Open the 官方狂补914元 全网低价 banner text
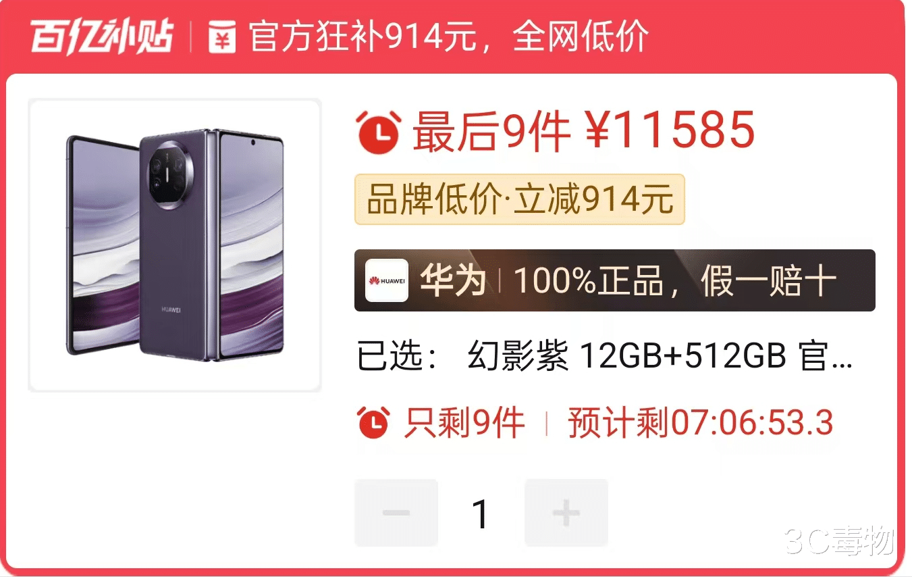This screenshot has width=912, height=577. coord(449,36)
